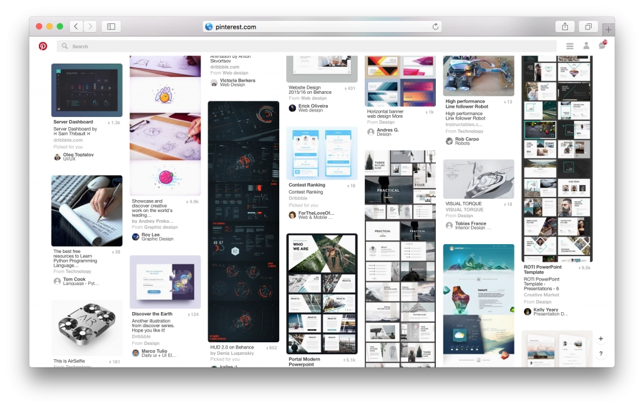Click Marco Tulio's avatar icon
This screenshot has height=409, width=644.
[x=136, y=353]
